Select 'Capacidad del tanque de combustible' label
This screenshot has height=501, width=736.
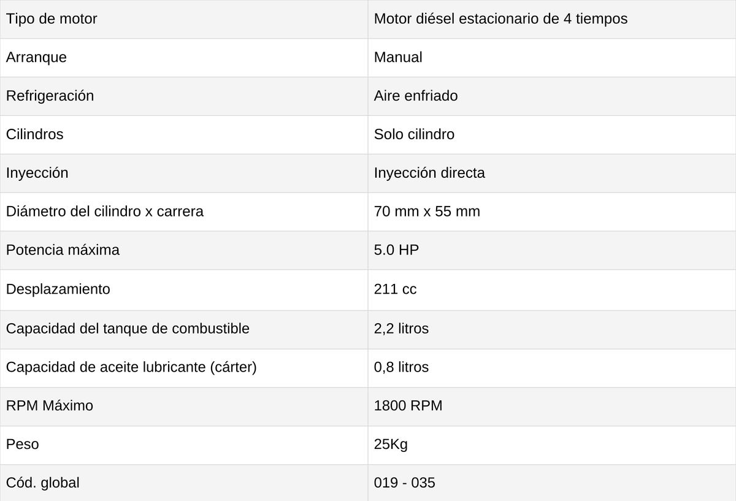128,329
